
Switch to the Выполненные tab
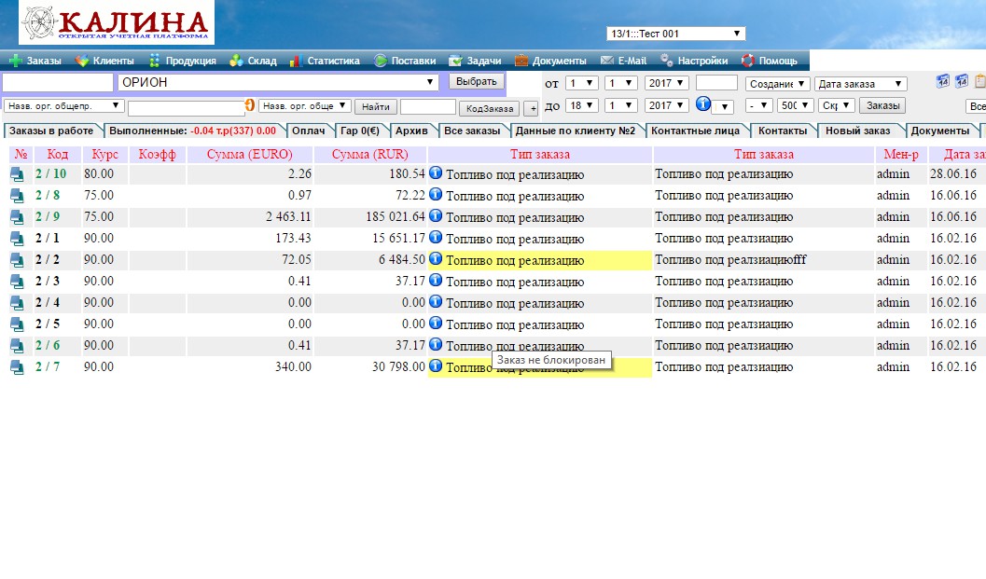192,131
